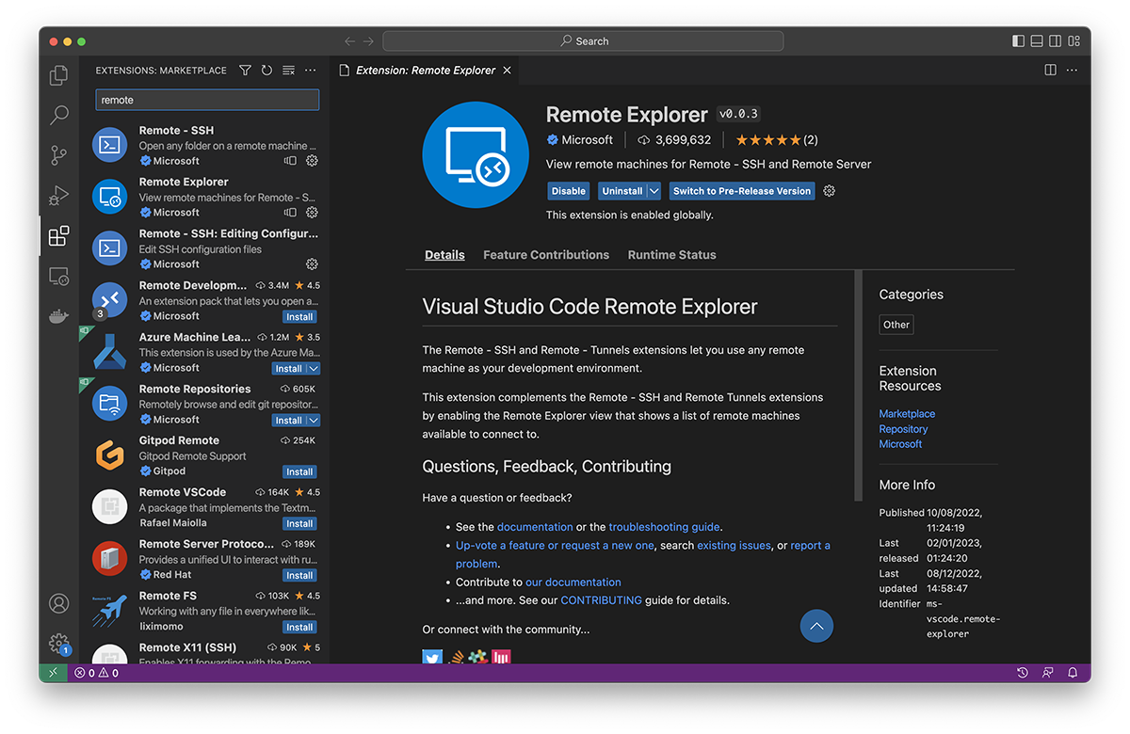Open the Source Control view
This screenshot has width=1130, height=734.
[59, 155]
